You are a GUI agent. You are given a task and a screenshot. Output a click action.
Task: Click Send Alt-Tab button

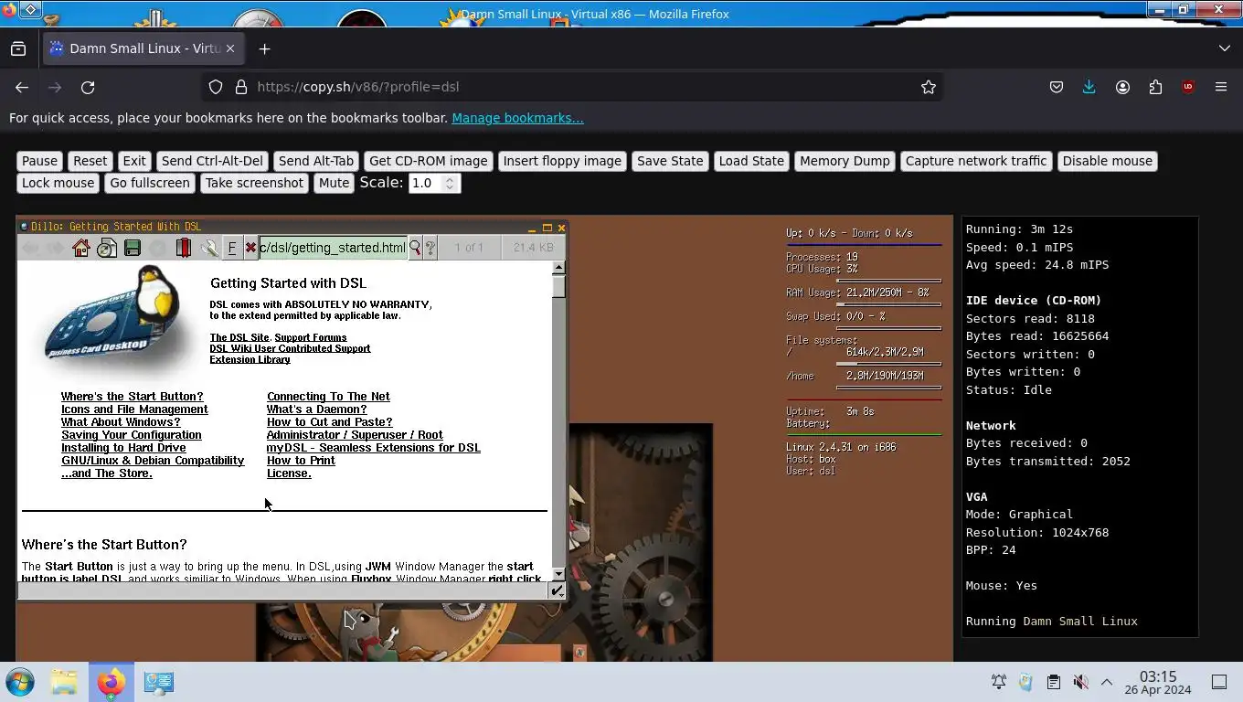point(316,161)
